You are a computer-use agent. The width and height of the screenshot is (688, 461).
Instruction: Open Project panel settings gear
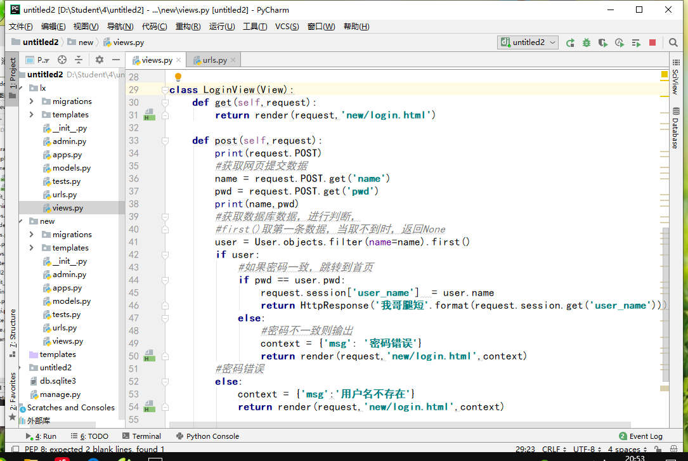coord(100,60)
